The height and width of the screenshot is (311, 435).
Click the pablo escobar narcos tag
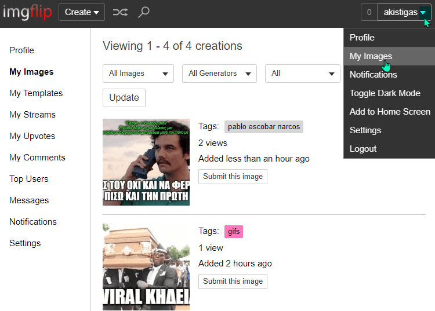(x=264, y=127)
